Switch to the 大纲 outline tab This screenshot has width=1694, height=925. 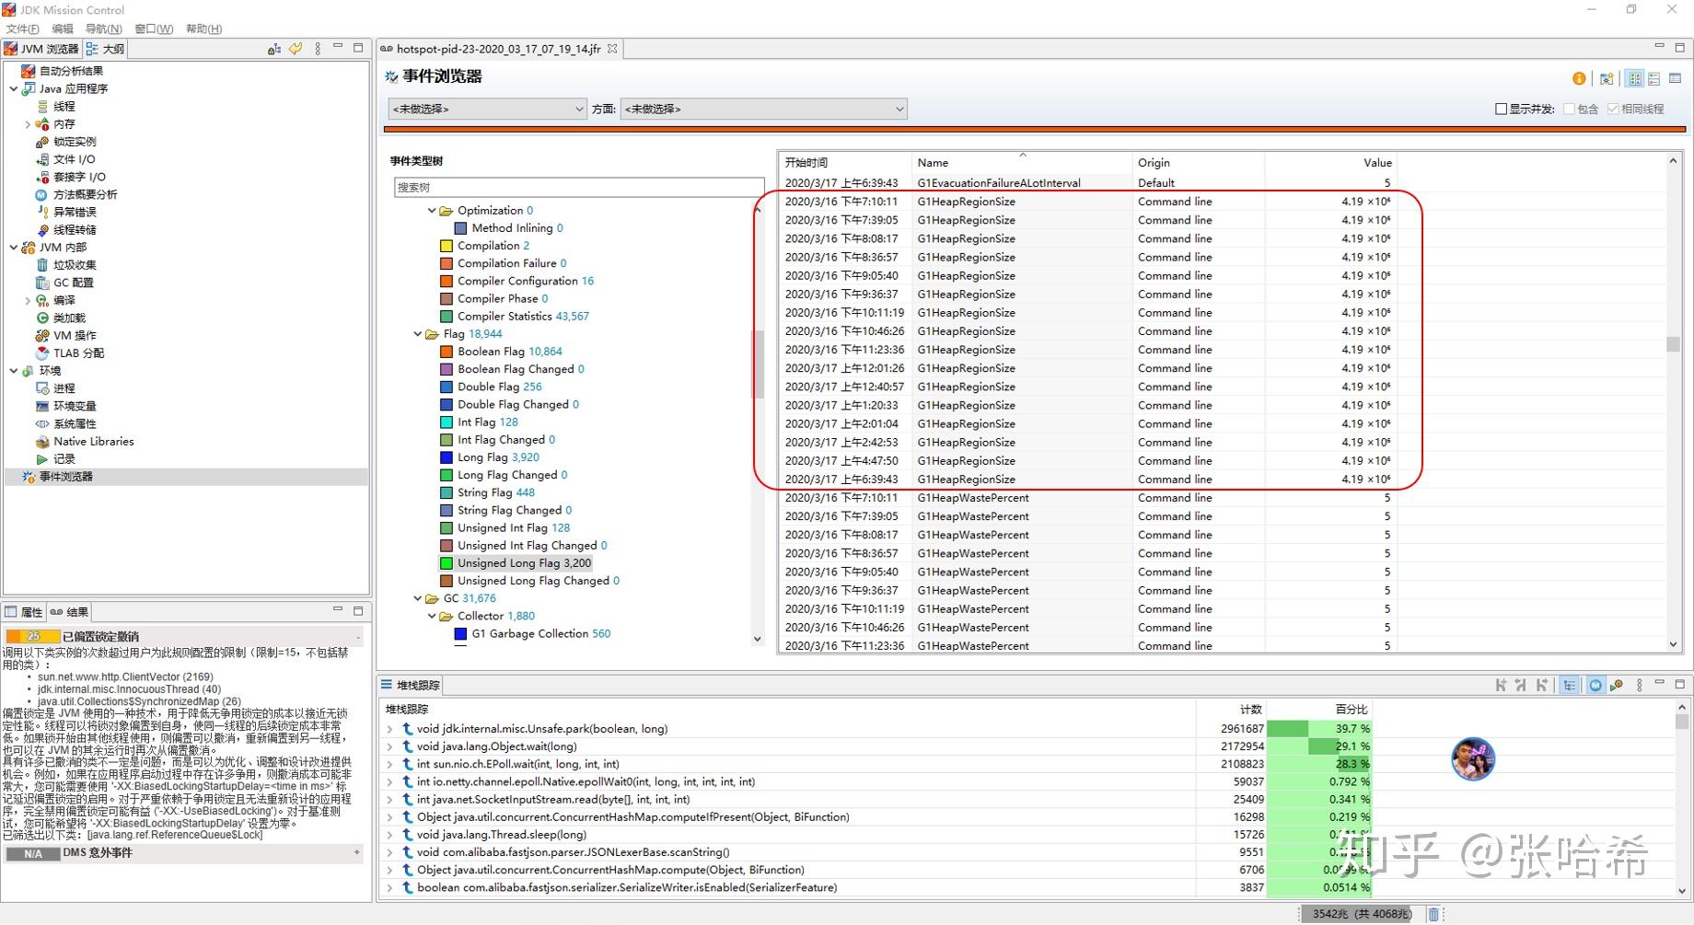coord(105,49)
